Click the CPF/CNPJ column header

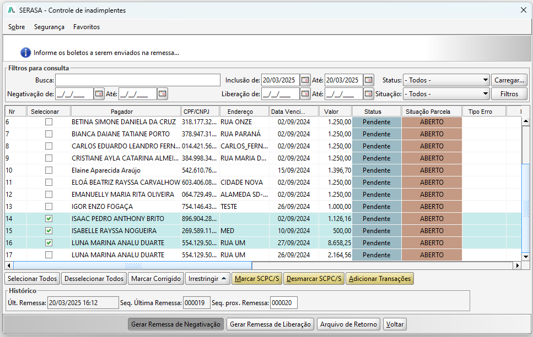click(200, 112)
